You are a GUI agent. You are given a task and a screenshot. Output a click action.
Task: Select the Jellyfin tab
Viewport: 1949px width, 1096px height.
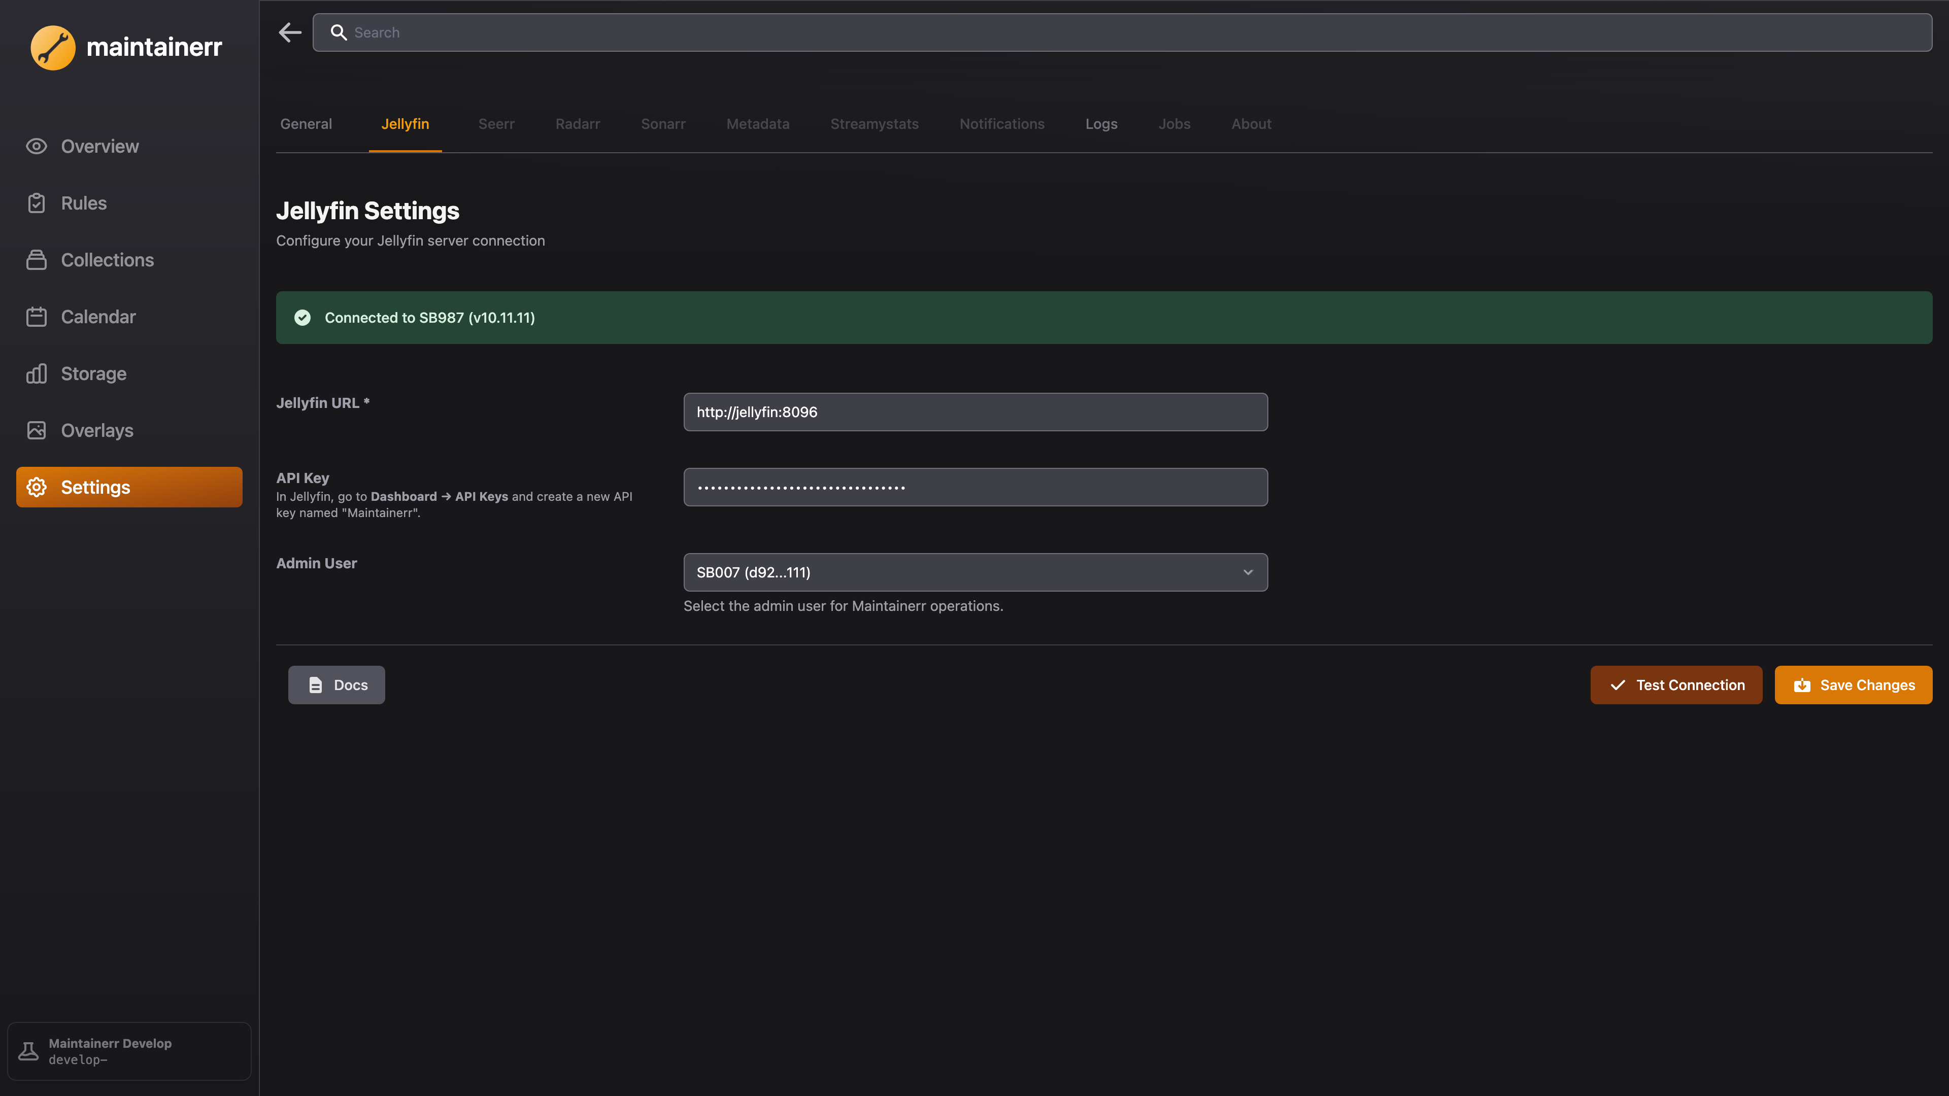[x=405, y=124]
